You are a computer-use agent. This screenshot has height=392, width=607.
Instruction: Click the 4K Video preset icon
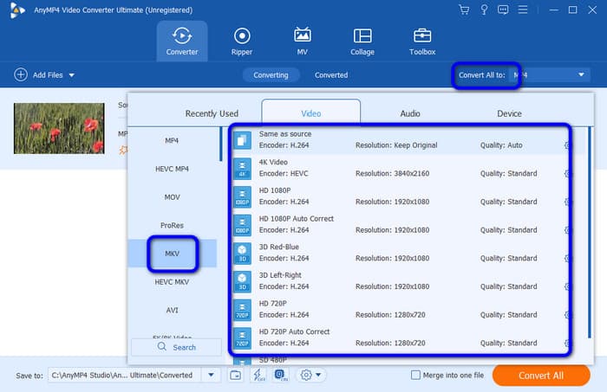[242, 168]
